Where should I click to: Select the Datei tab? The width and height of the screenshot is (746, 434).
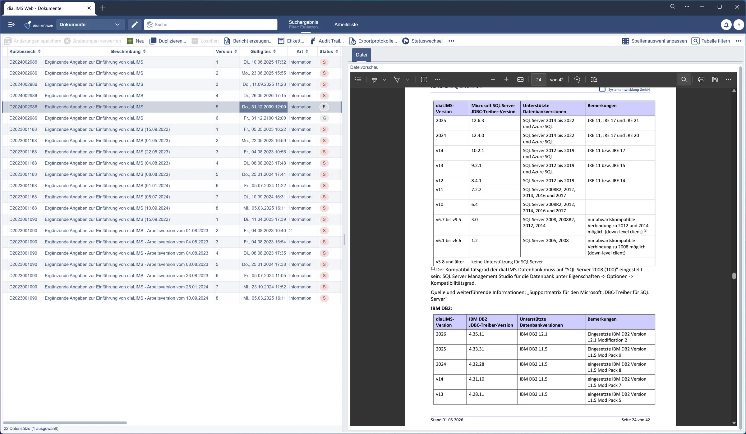click(x=361, y=55)
